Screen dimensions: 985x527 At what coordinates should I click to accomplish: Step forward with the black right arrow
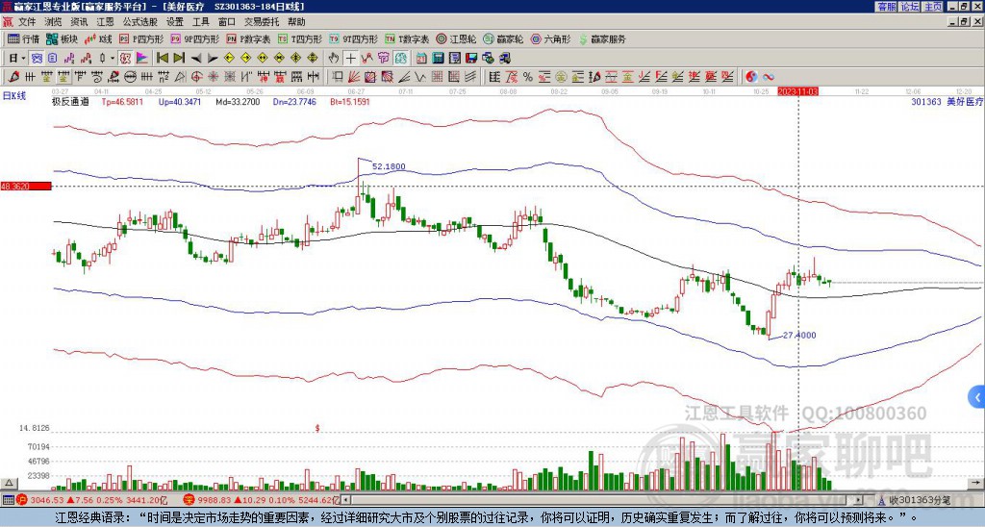click(x=213, y=58)
